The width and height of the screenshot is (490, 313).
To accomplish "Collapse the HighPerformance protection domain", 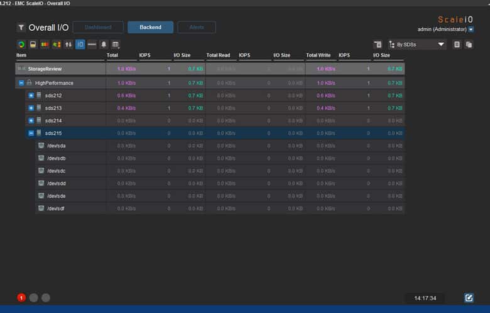I will coord(21,83).
